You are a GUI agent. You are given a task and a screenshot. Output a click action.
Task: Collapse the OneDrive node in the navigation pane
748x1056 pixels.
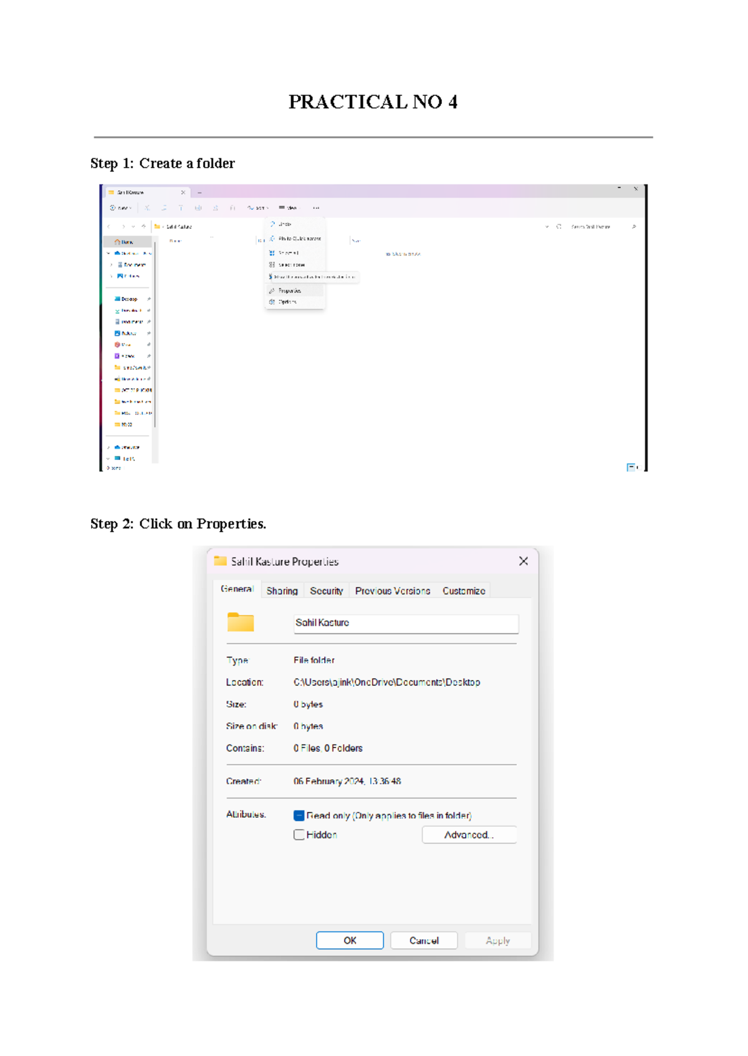point(108,254)
